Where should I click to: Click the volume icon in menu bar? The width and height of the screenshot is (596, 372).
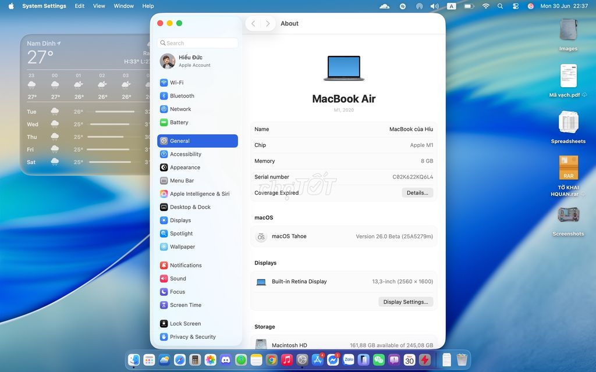coord(434,6)
